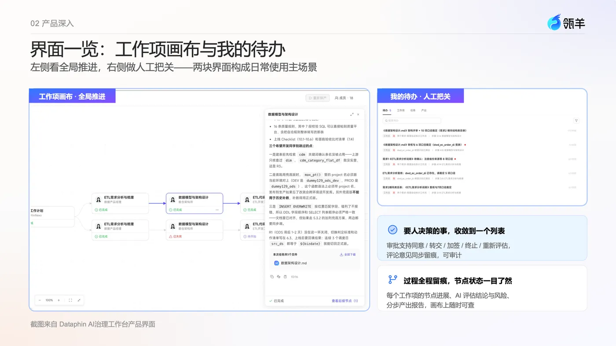Switch to the 任务 tab
The image size is (616, 346).
[x=413, y=110]
